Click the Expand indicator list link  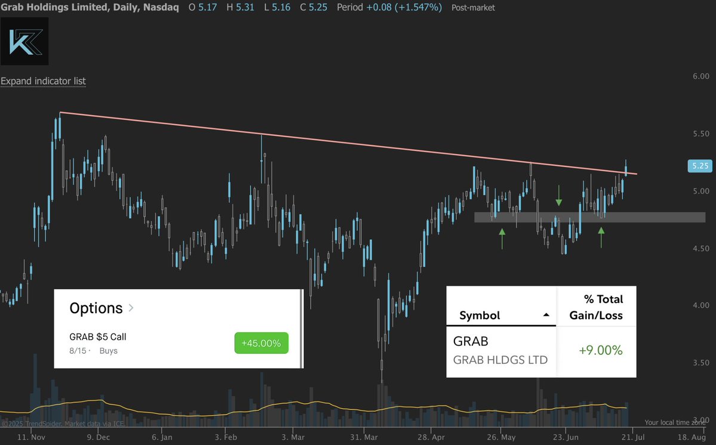43,81
